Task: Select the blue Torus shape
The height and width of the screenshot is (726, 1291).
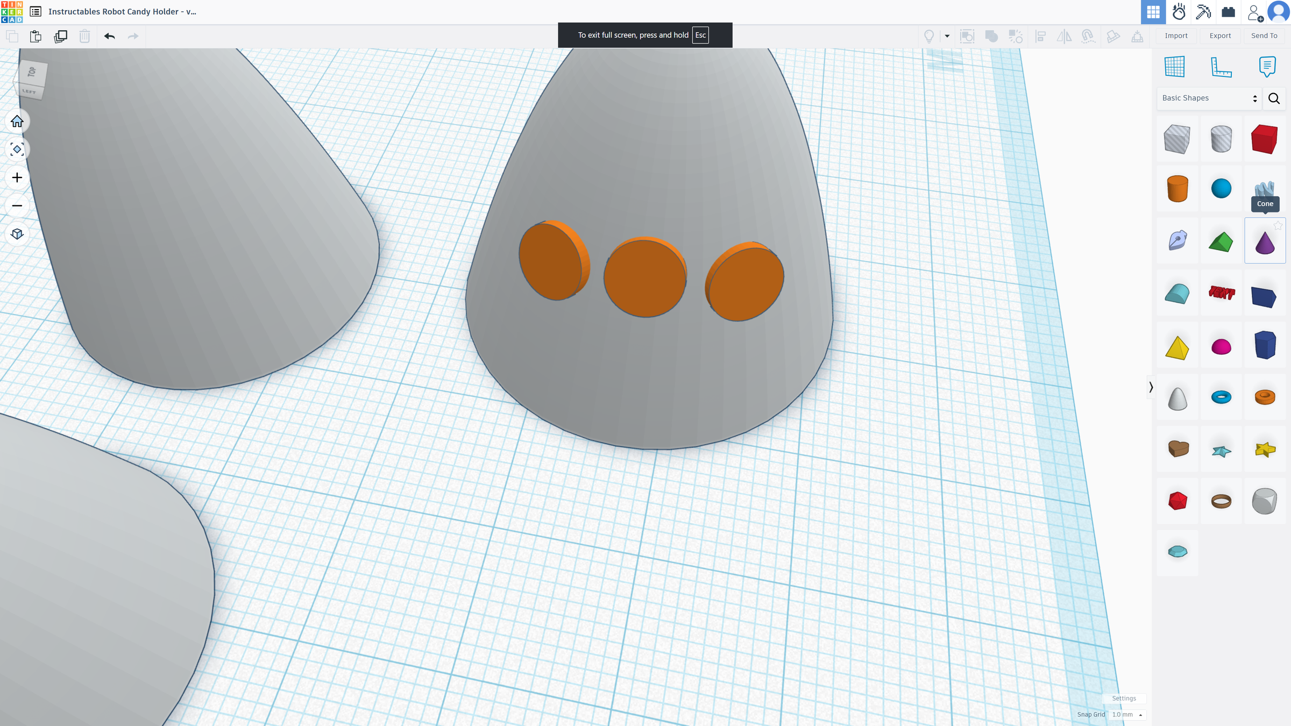Action: coord(1221,397)
